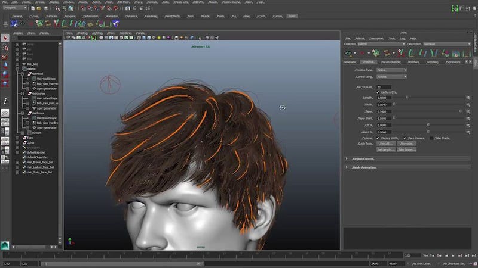Switch to the Rendering shelf tab
This screenshot has width=478, height=268.
click(151, 17)
